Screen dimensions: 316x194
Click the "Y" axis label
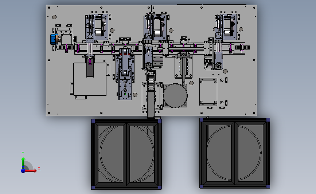[x=23, y=153]
